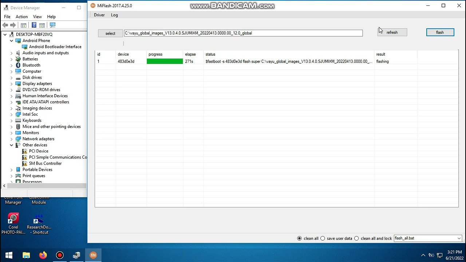Click the Windows Start button

(x=9, y=255)
